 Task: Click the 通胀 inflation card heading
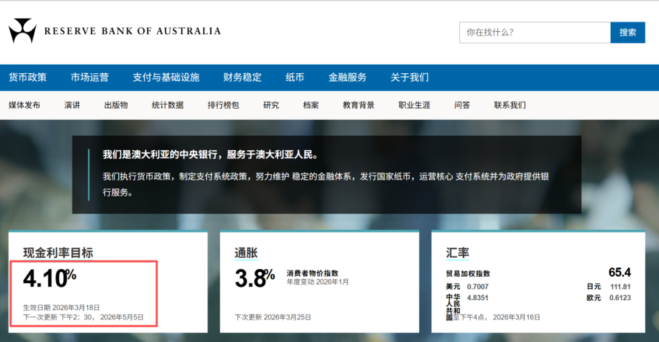point(246,253)
